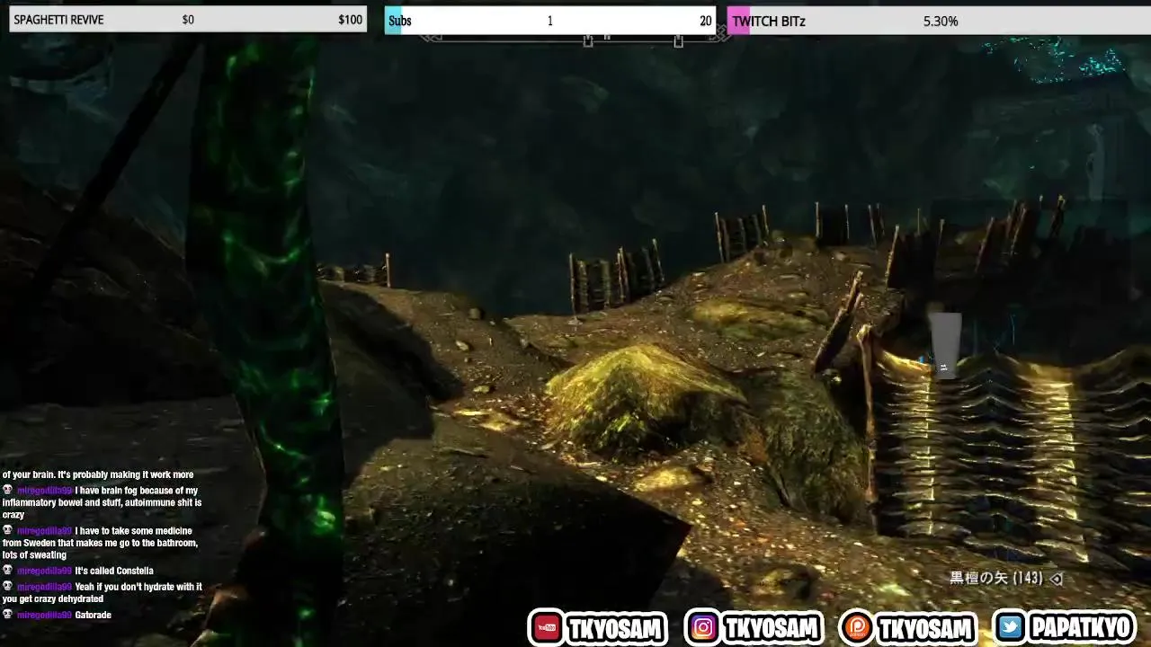Click the "黒檀の矢 (143)" arrow count text
The width and height of the screenshot is (1151, 647).
point(996,579)
